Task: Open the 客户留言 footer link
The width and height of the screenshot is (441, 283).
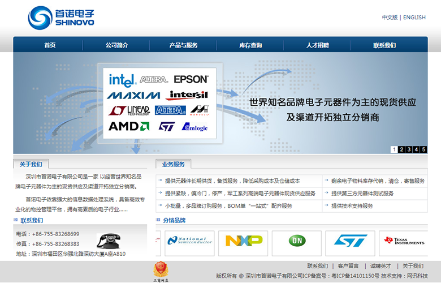Action: coord(348,266)
